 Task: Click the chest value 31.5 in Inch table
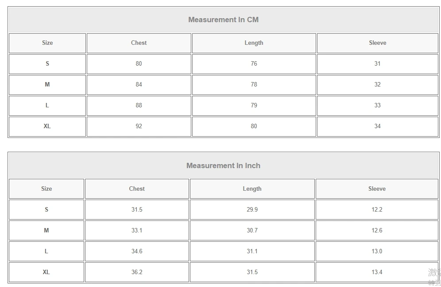click(x=137, y=209)
